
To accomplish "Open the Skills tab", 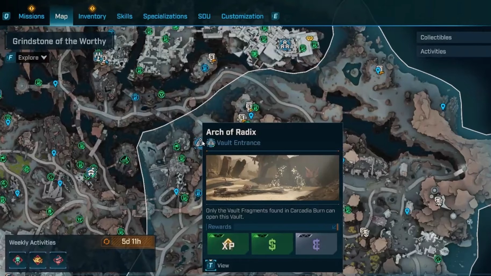I will [124, 16].
